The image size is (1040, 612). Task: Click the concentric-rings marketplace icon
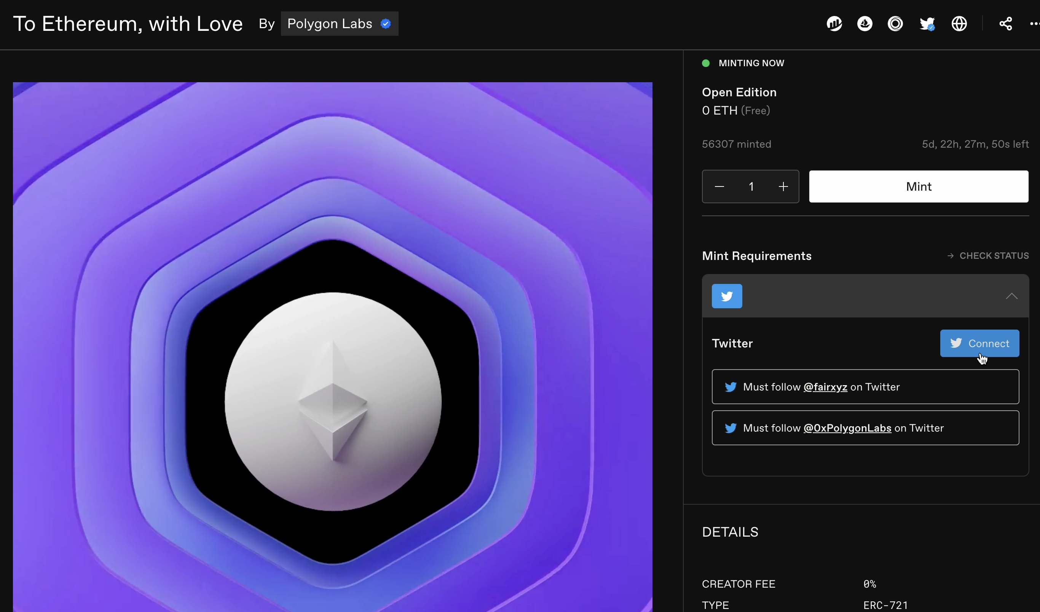tap(895, 24)
